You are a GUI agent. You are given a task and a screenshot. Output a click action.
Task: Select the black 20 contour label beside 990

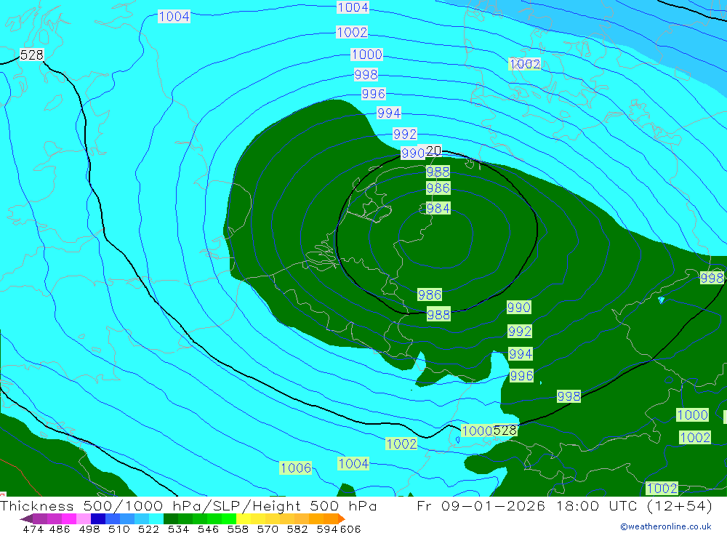[x=433, y=151]
